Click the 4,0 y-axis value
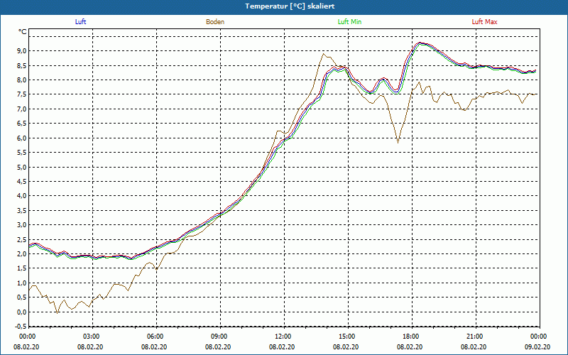 coord(22,196)
